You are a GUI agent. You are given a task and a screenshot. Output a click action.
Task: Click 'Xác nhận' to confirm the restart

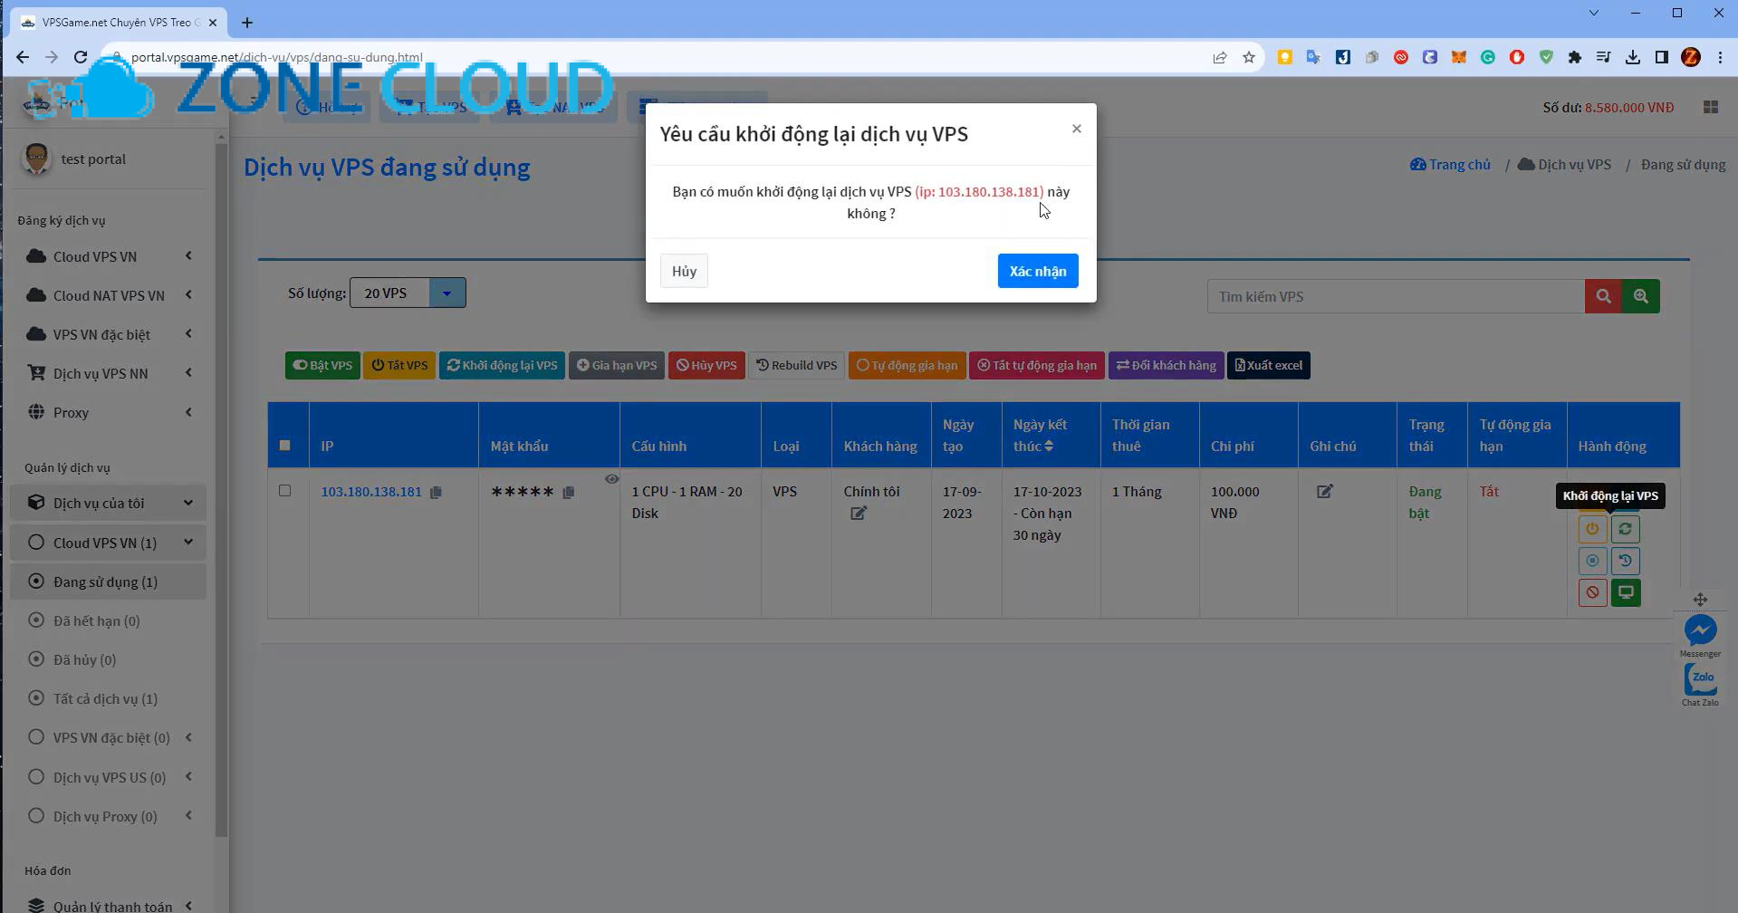tap(1036, 270)
